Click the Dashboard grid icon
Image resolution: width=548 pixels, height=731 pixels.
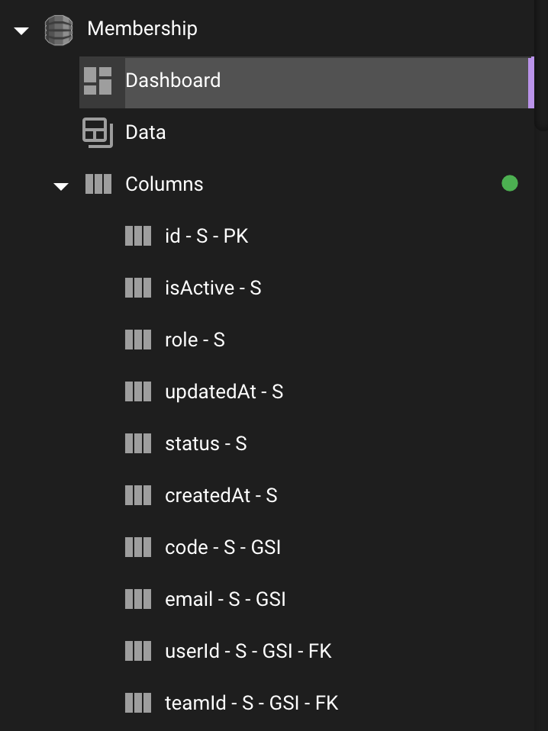[x=98, y=81]
